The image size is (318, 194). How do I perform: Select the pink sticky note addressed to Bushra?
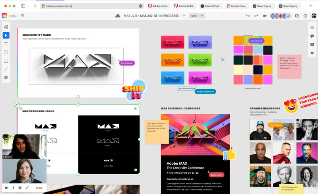(x=289, y=67)
